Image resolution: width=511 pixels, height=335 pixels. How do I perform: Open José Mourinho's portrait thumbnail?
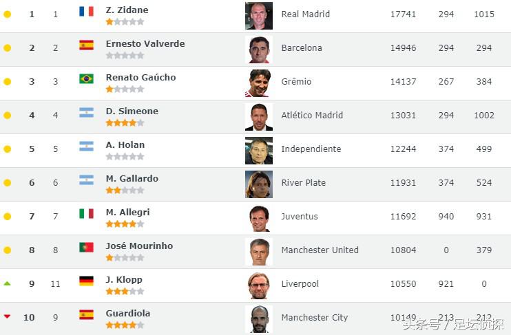(x=259, y=251)
